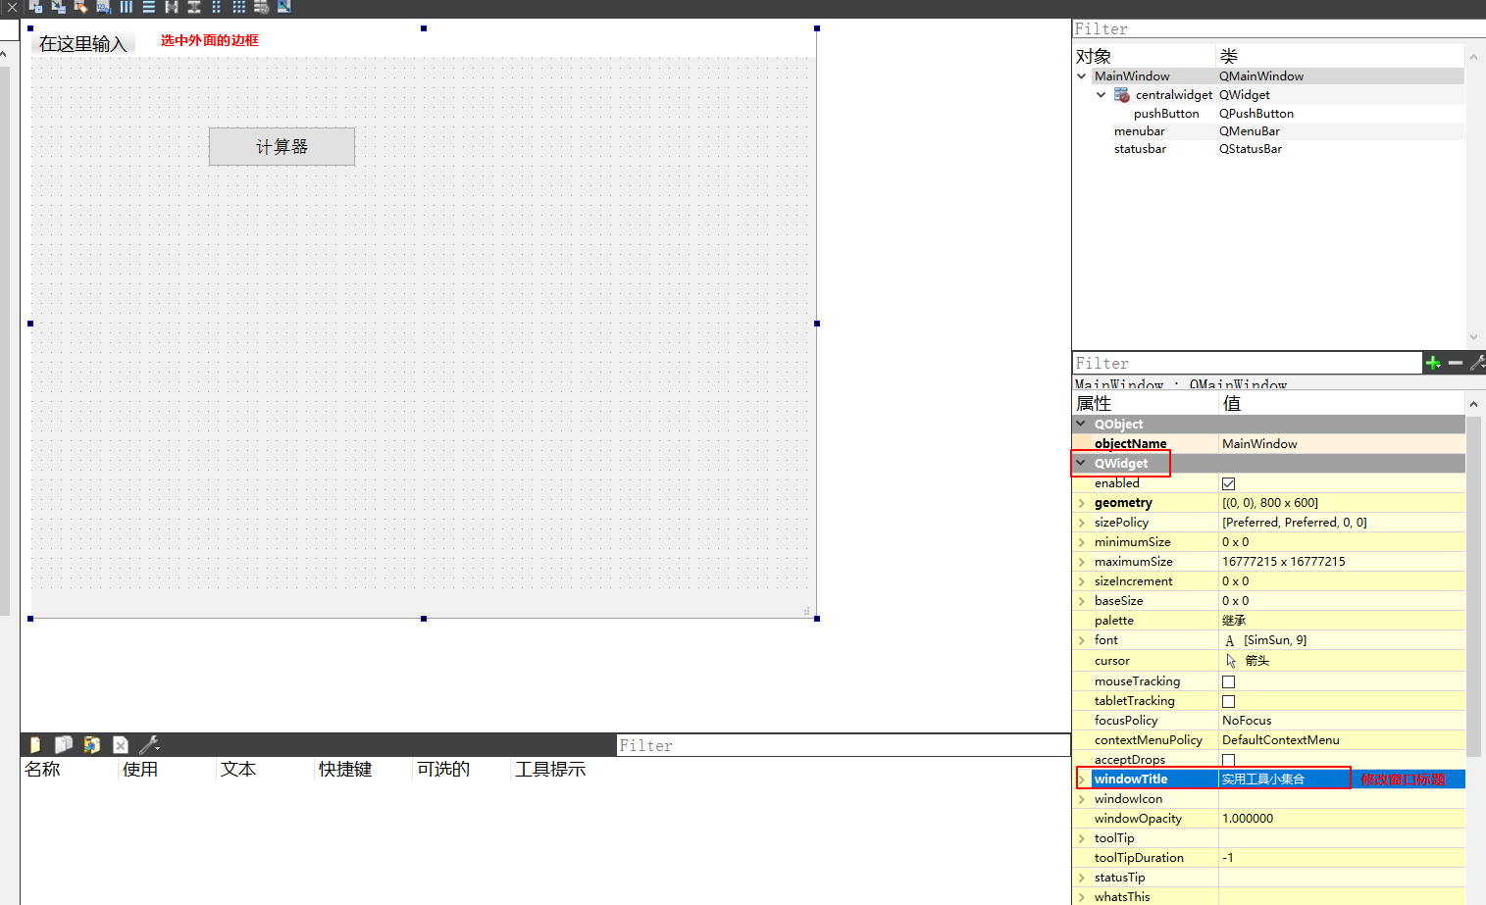Click the windowTitle value '实用工具小集合'
The height and width of the screenshot is (905, 1486).
(1263, 779)
